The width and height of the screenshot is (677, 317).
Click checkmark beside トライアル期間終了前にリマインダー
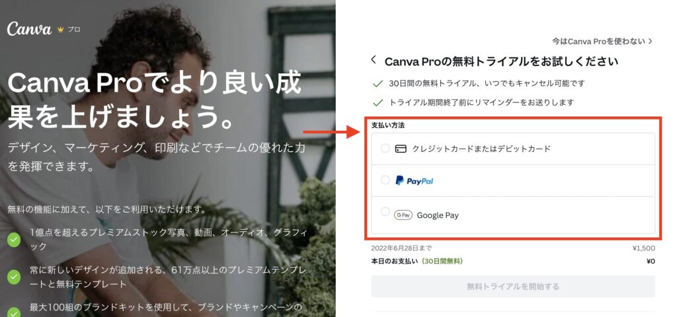point(378,103)
